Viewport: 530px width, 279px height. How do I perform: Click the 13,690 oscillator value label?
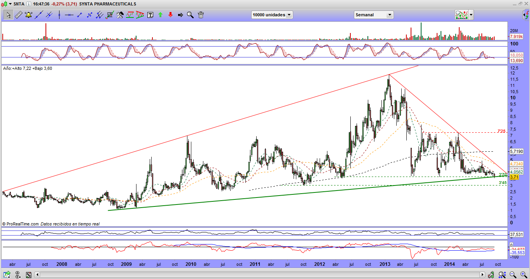[516, 61]
